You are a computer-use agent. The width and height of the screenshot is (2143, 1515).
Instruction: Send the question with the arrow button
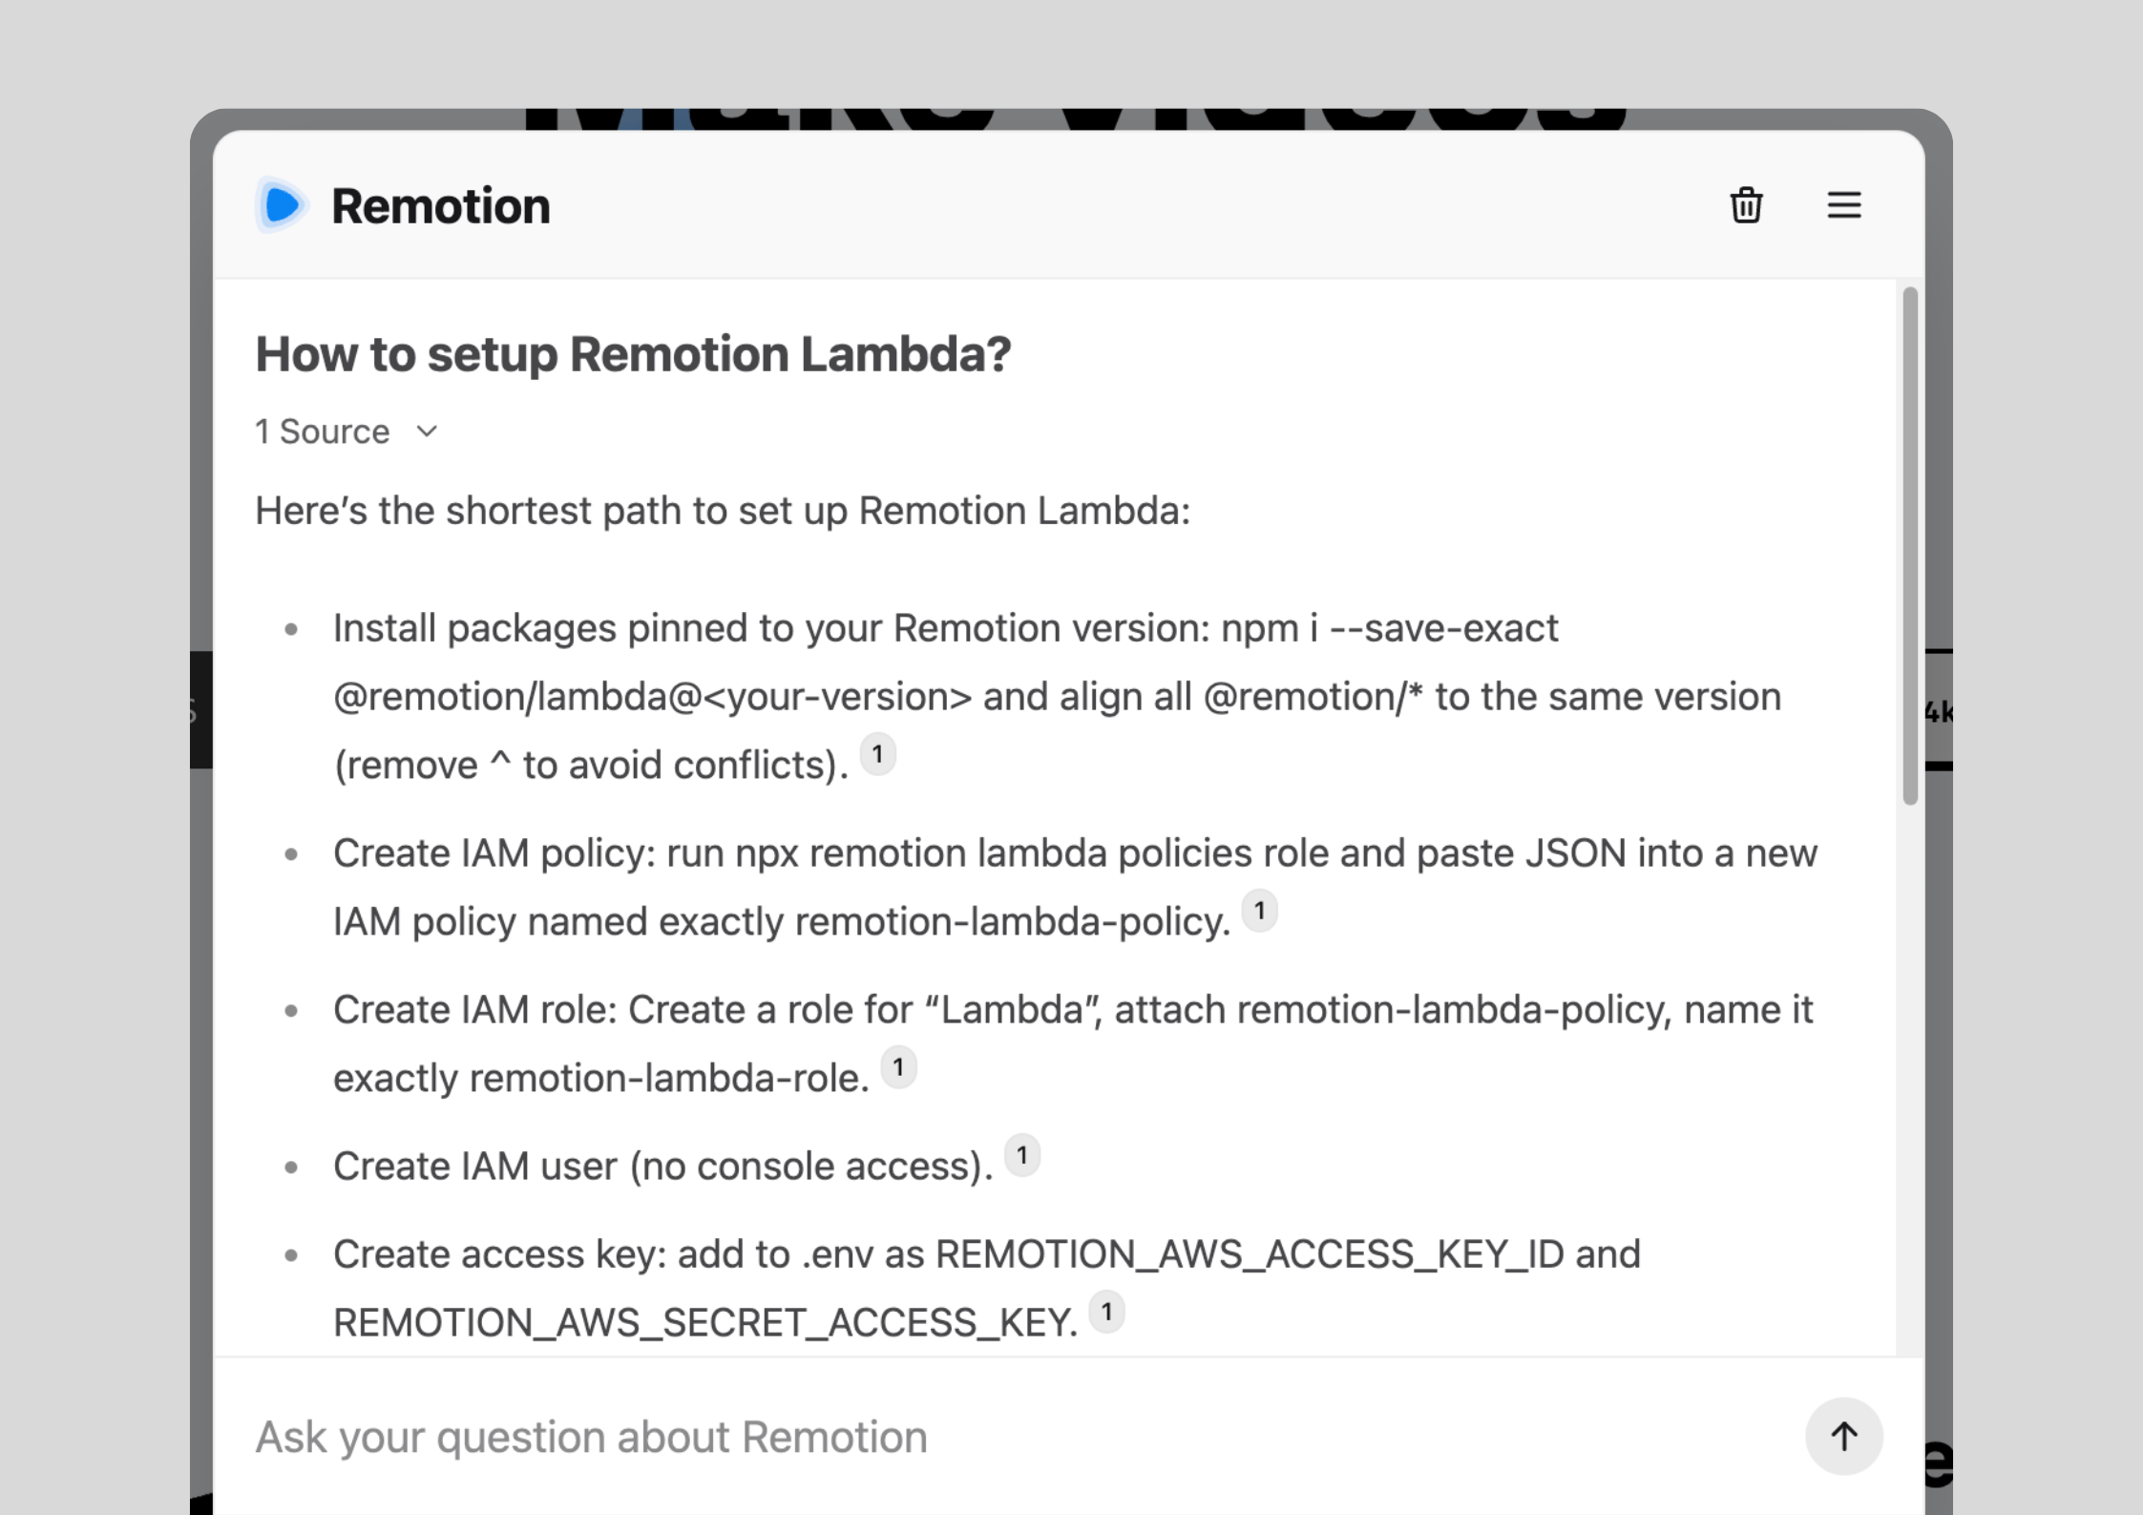click(1842, 1436)
